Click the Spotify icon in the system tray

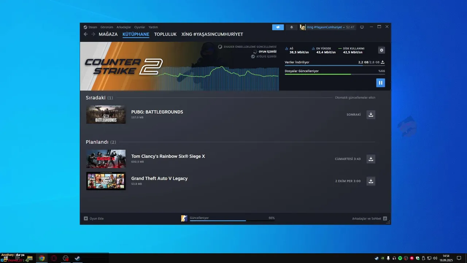pos(400,258)
